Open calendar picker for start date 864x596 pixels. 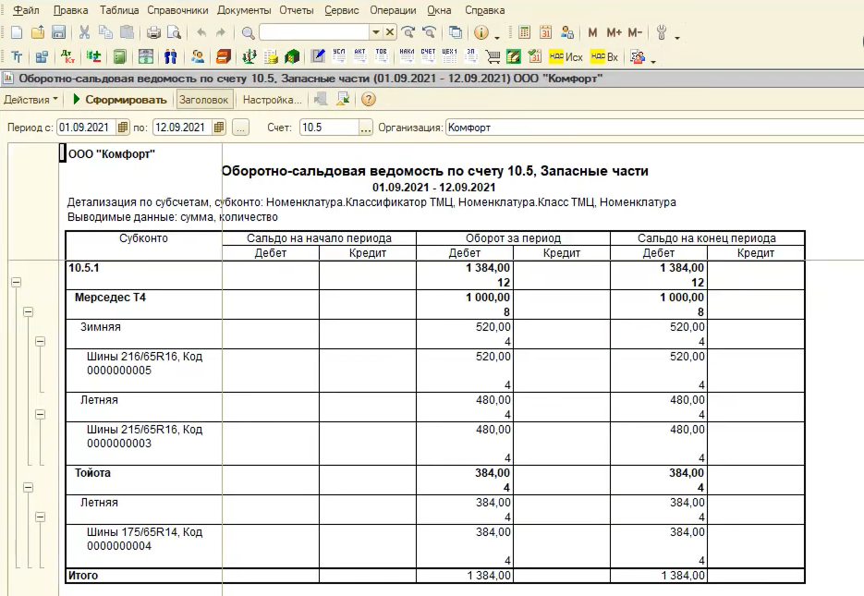click(122, 128)
